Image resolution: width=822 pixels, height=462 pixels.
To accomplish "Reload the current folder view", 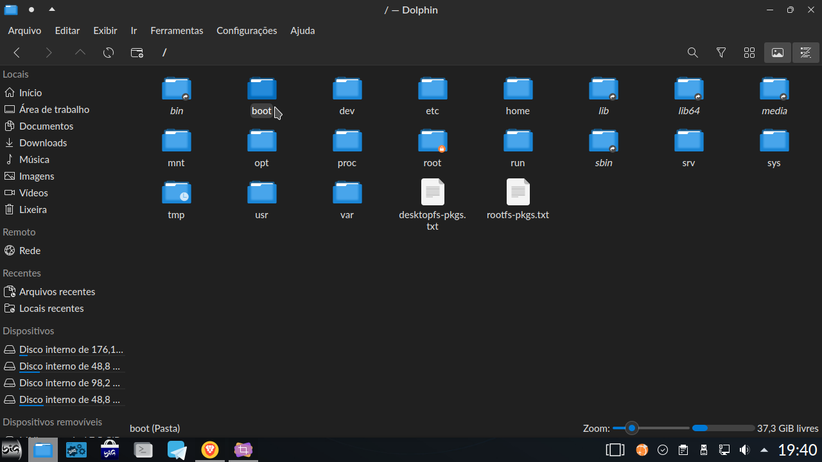I will tap(109, 53).
